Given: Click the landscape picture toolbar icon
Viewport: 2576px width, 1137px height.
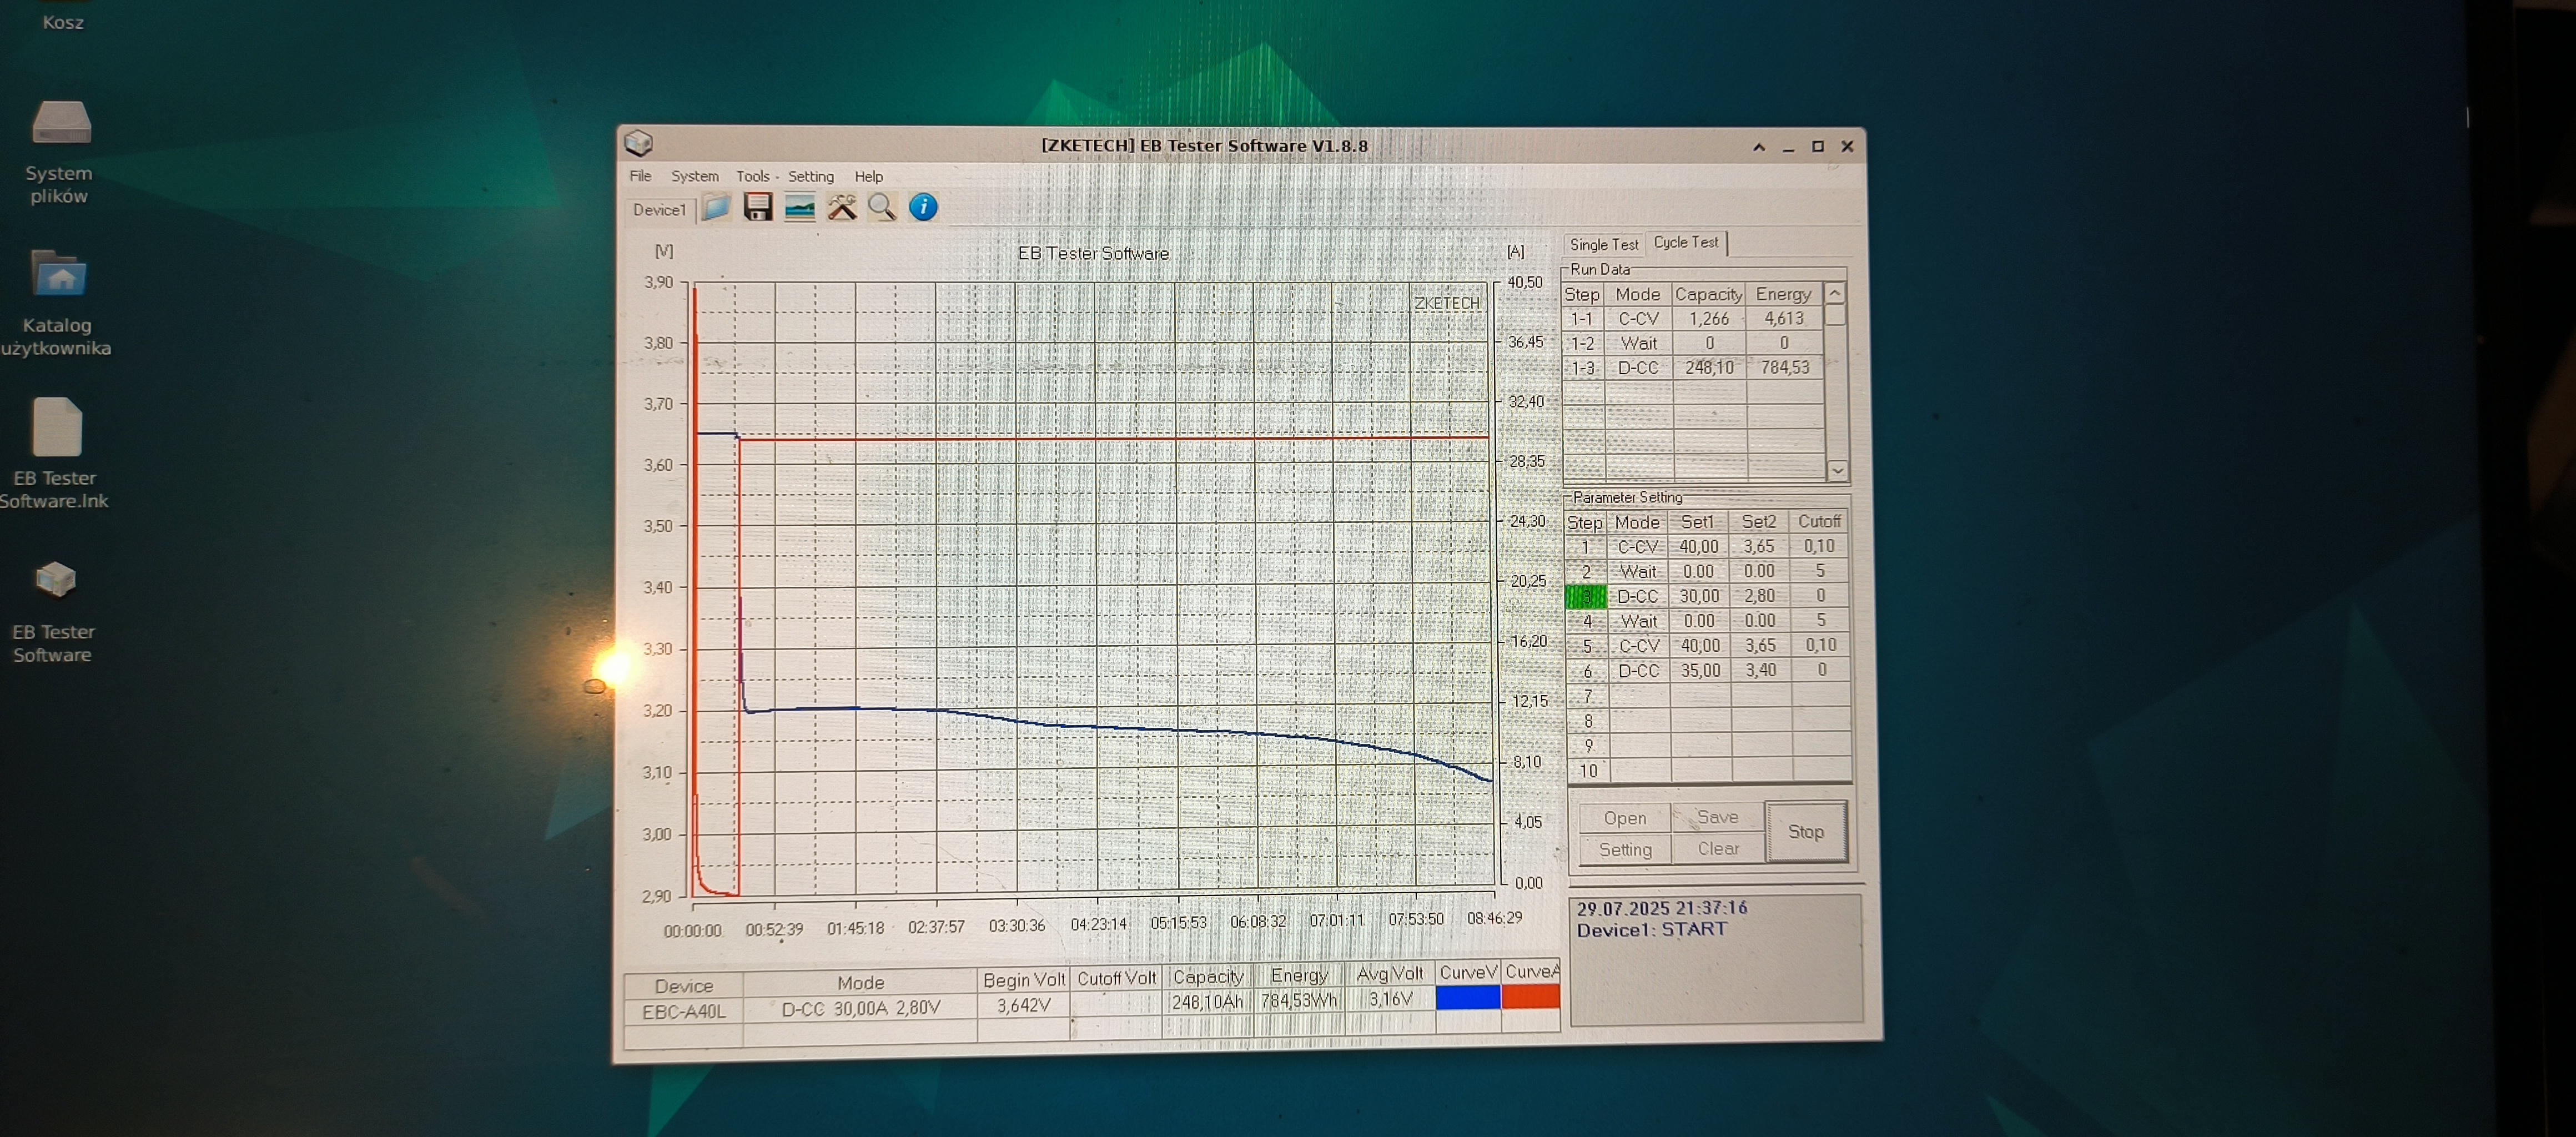Looking at the screenshot, I should (800, 208).
